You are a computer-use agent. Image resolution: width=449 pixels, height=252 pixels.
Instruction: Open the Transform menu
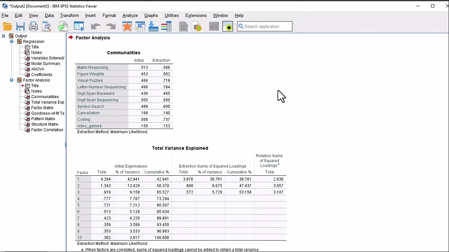point(69,15)
